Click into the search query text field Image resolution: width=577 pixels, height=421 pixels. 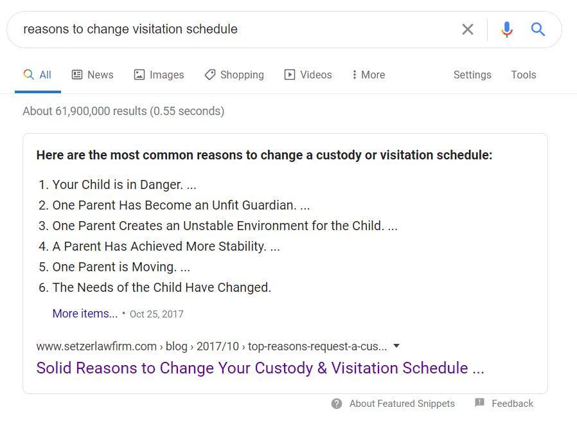pyautogui.click(x=231, y=29)
